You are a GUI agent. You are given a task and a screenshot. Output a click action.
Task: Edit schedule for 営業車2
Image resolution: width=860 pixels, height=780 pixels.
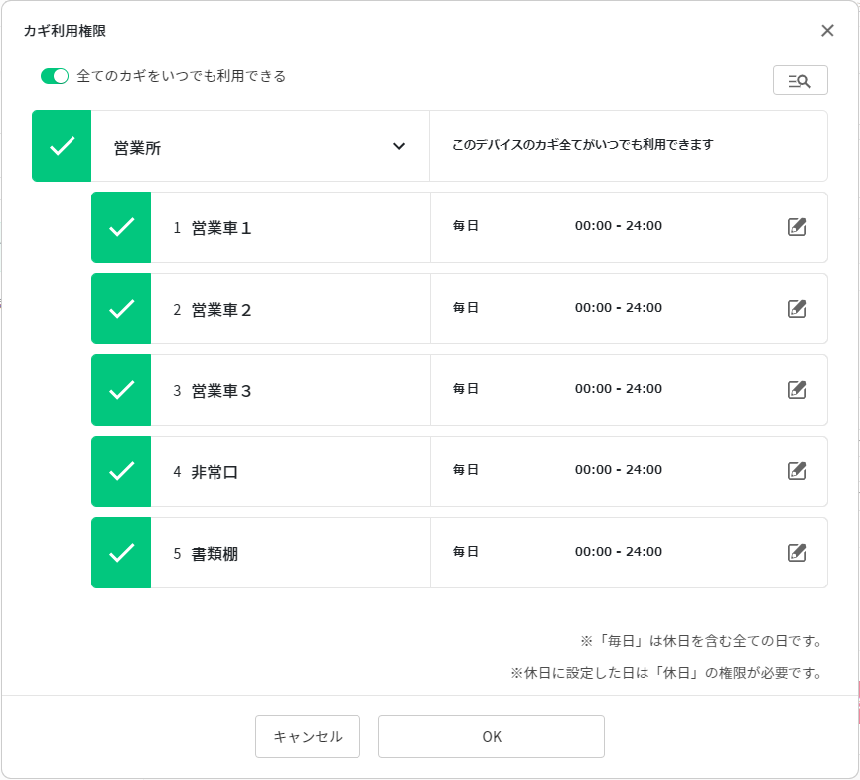796,309
